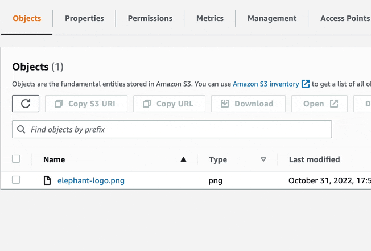The image size is (371, 251).
Task: Check the box for elephant-logo.png row
Action: click(16, 180)
